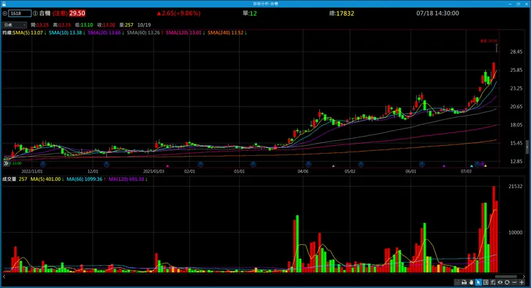
Task: Click the blue monthly marker near 06/01
Action: 422,164
